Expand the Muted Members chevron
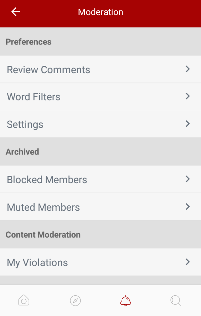This screenshot has width=201, height=316. [x=187, y=207]
